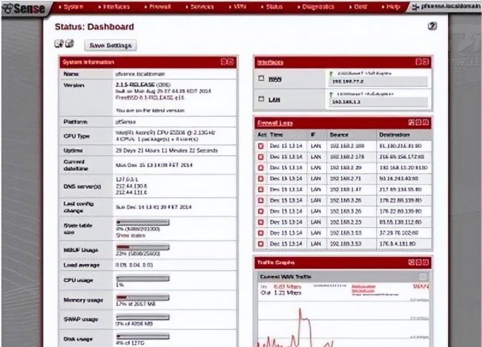Viewport: 482px width, 347px height.
Task: Click the Out 1.23 Mbps reading
Action: (x=281, y=293)
